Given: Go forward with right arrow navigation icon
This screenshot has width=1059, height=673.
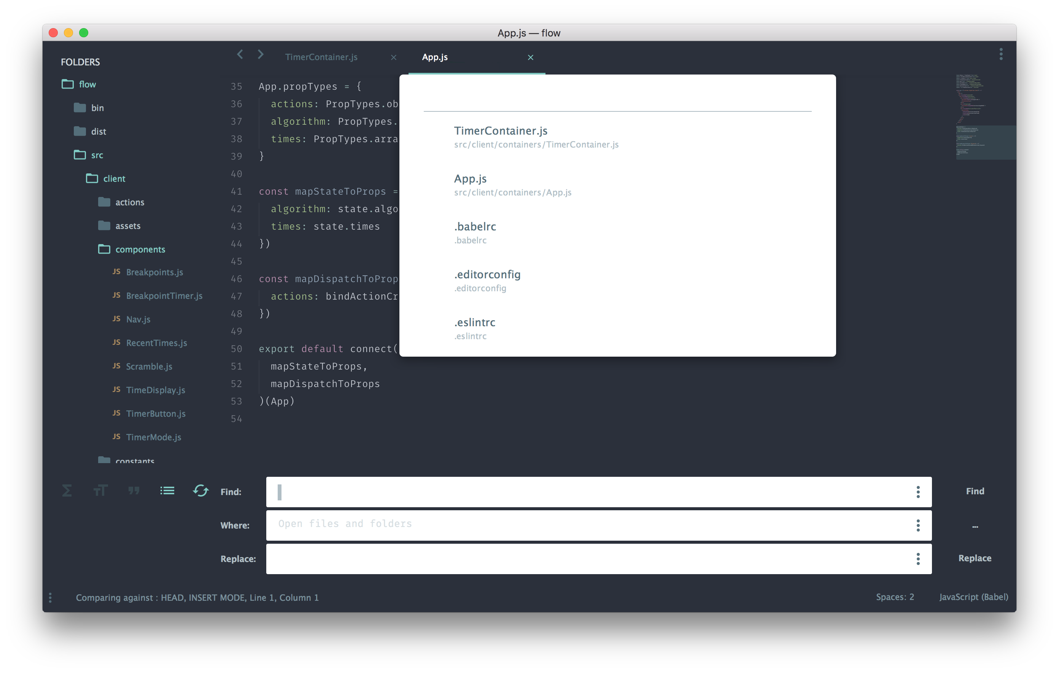Looking at the screenshot, I should [x=261, y=54].
